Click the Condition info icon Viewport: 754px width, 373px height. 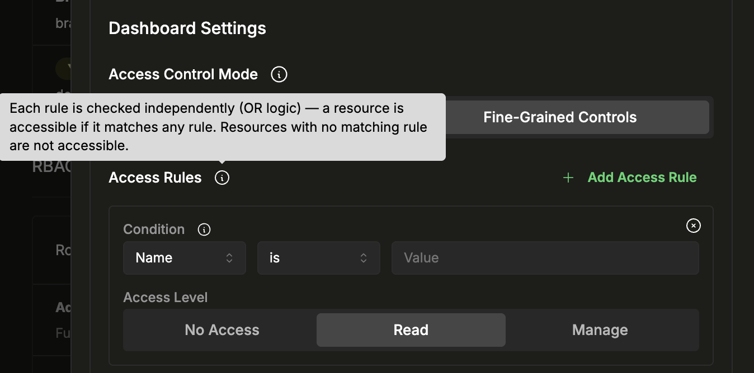pyautogui.click(x=204, y=229)
